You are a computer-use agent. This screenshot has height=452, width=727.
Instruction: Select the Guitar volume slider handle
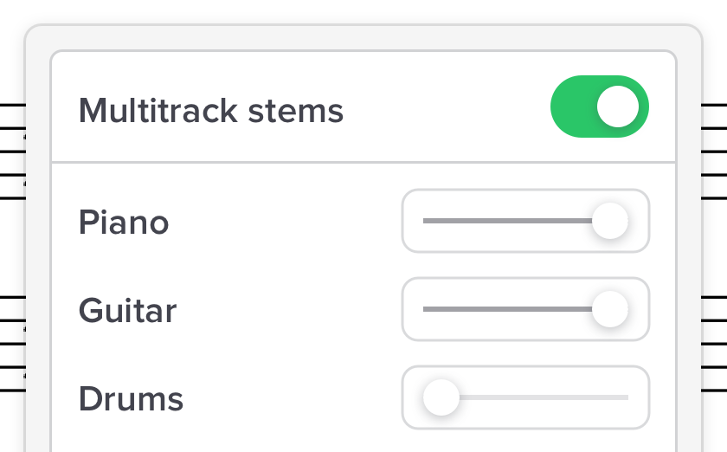tap(610, 309)
